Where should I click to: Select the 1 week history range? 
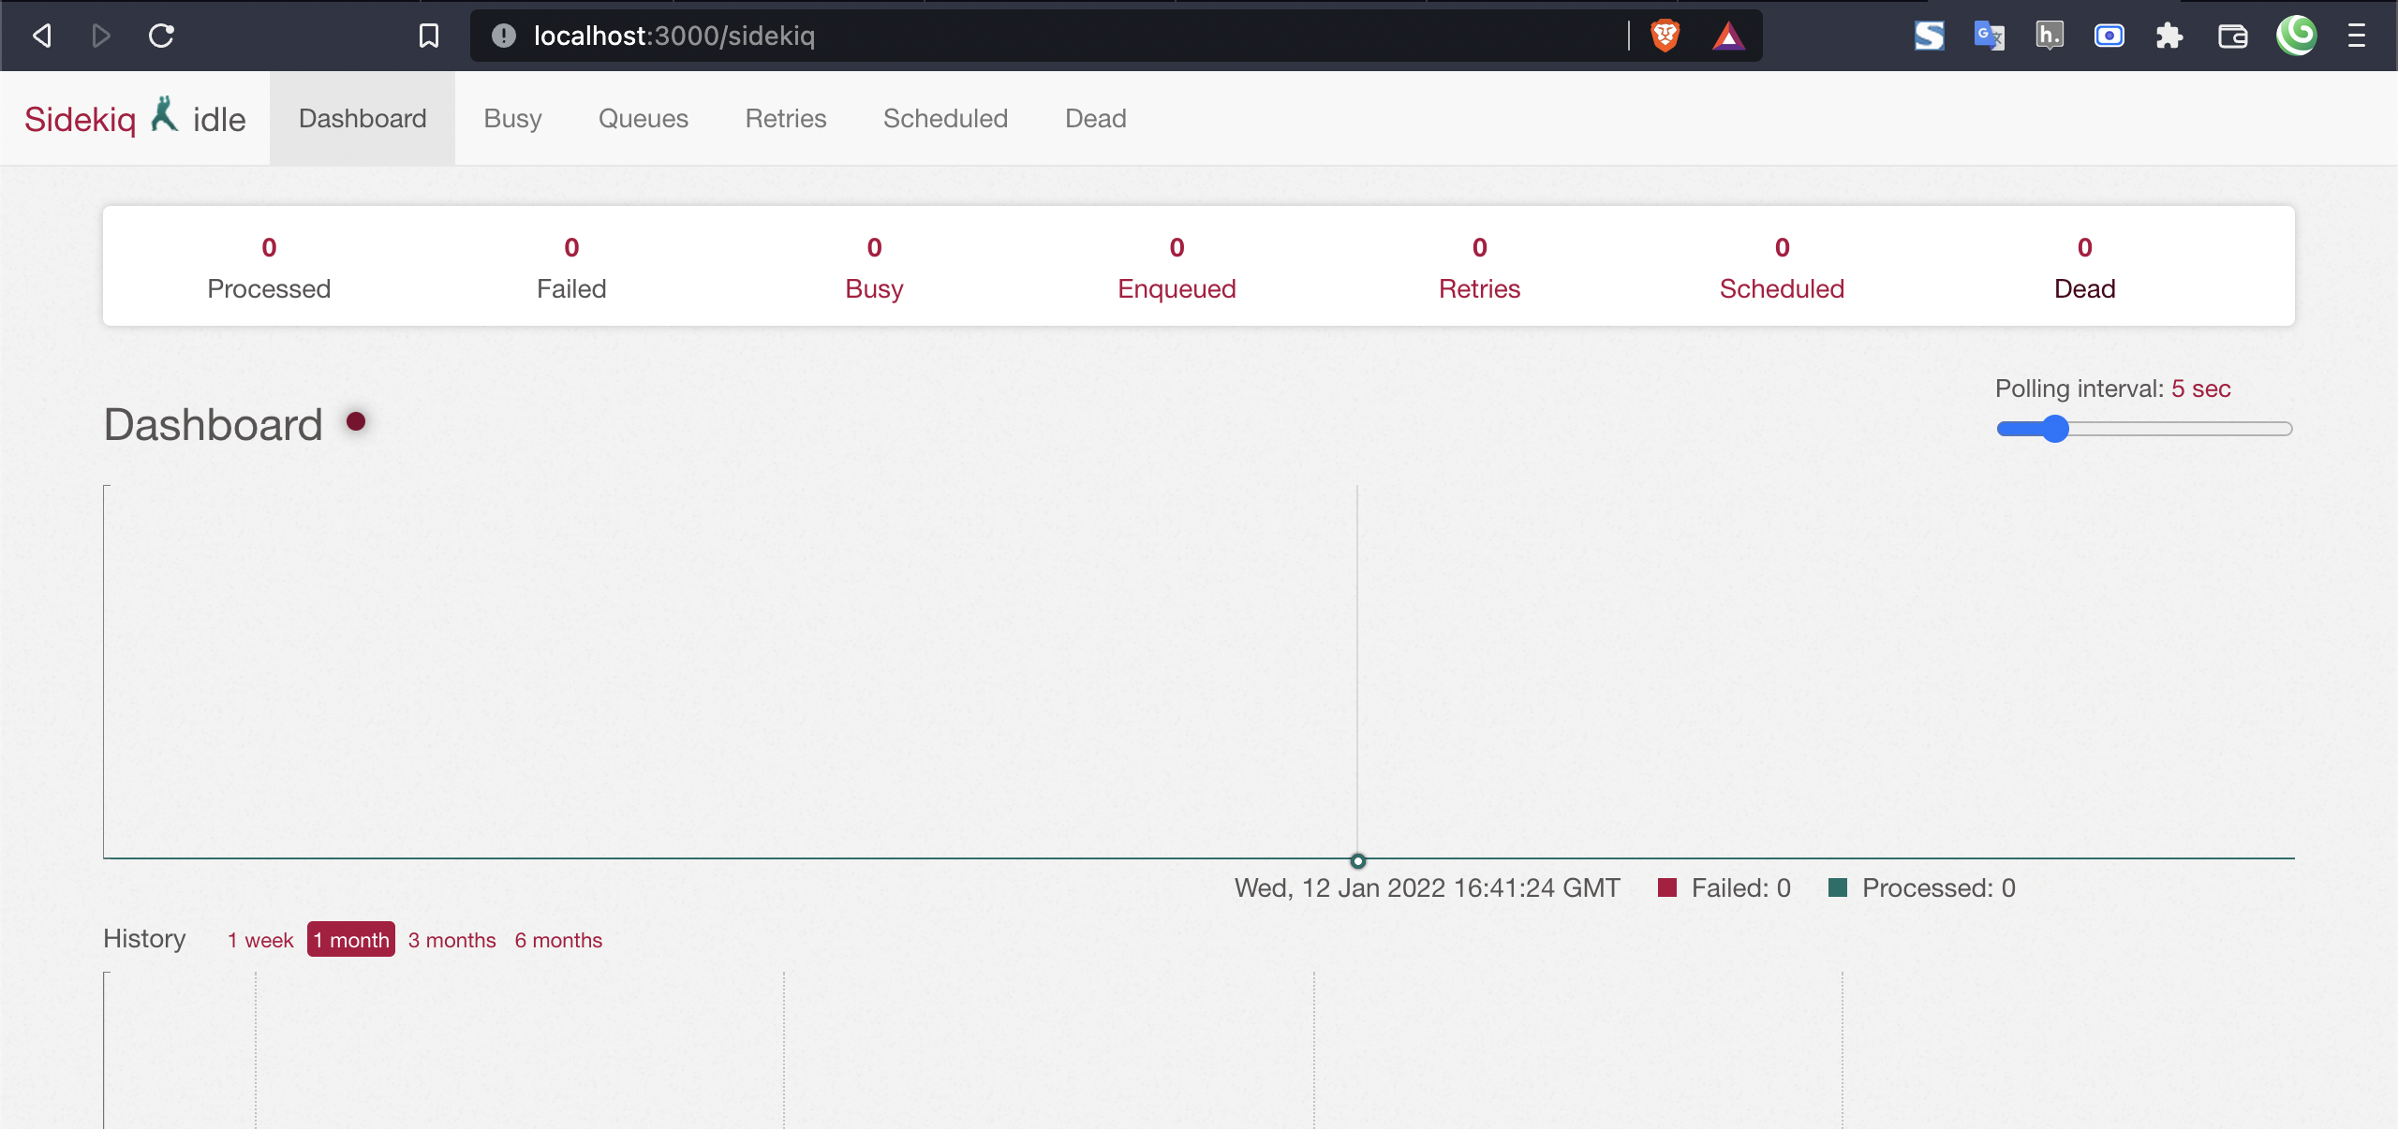pos(259,940)
